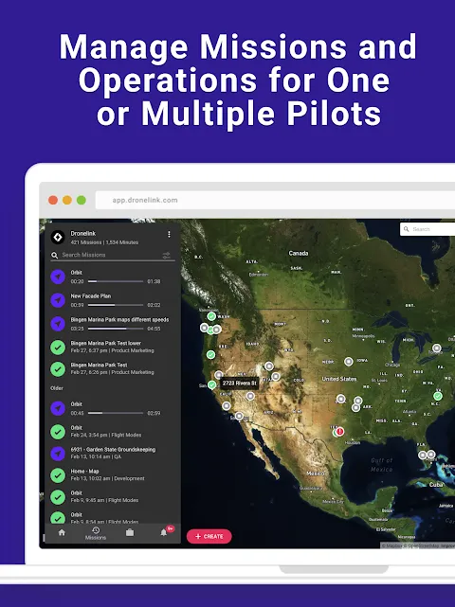
Task: Click the Orbit mission progress bar at 00:20
Action: (116, 281)
